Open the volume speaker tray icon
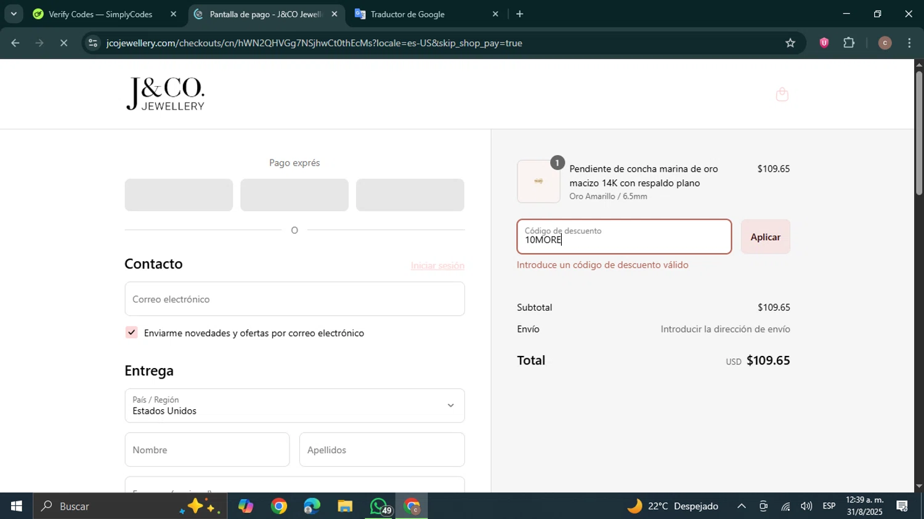 click(806, 506)
